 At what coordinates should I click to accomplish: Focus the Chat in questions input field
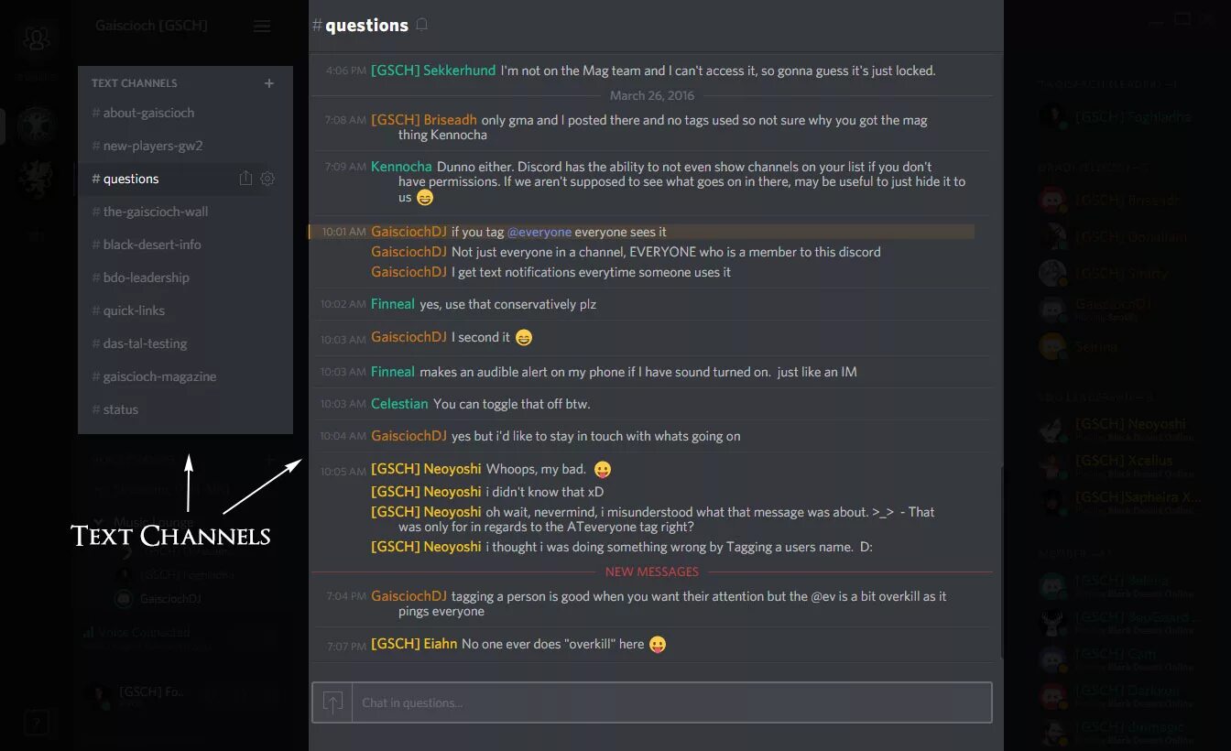click(671, 702)
